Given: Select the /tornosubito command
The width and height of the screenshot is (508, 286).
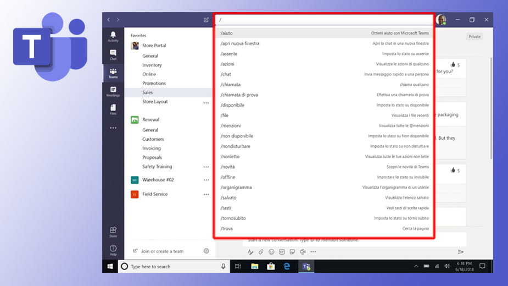Looking at the screenshot, I should click(x=325, y=218).
